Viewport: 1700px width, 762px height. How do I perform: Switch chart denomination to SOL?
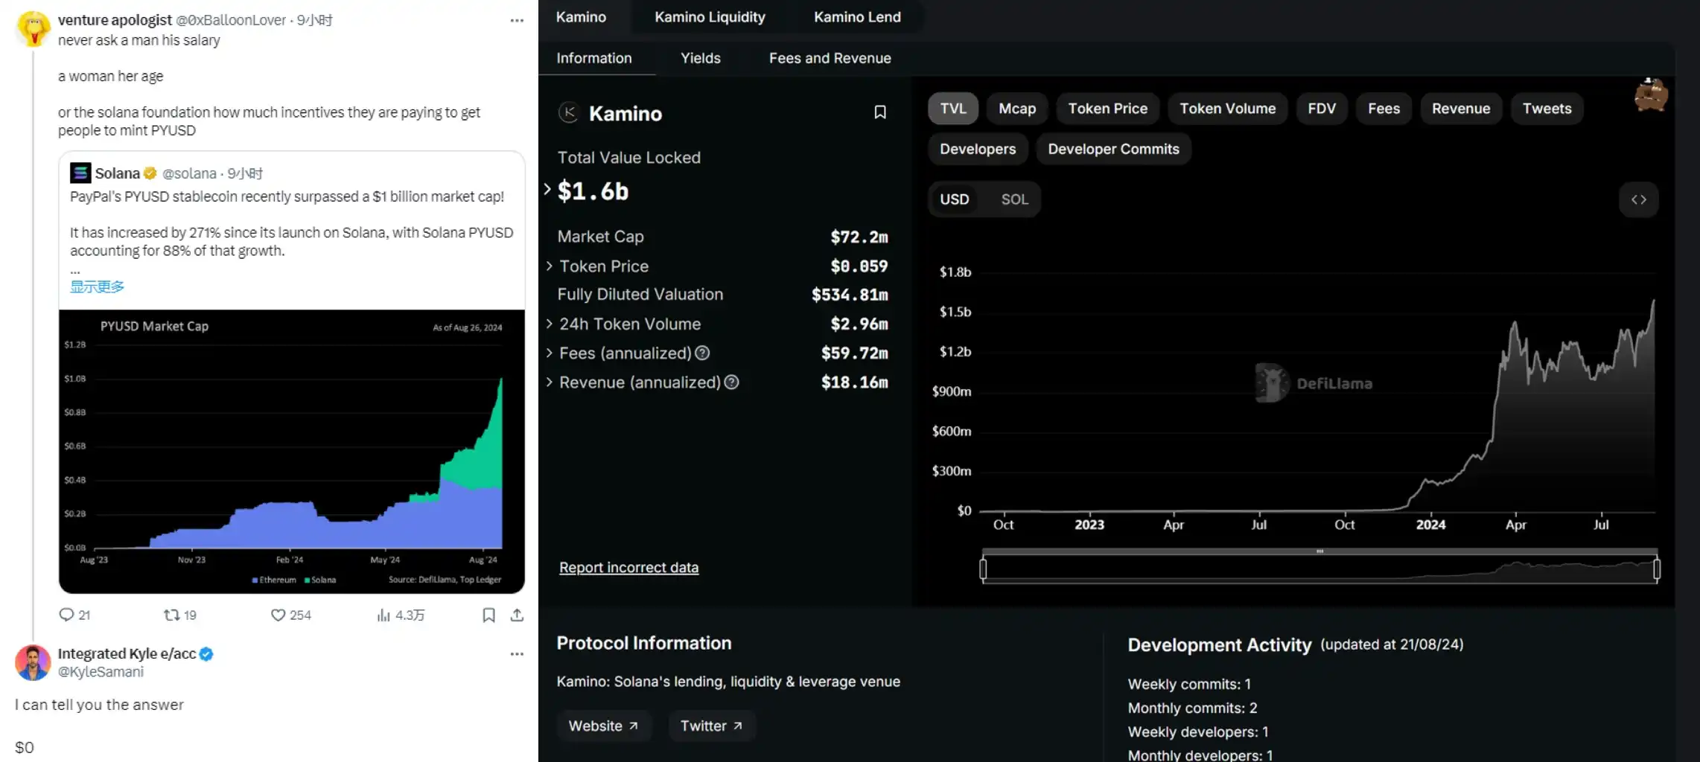coord(1014,199)
